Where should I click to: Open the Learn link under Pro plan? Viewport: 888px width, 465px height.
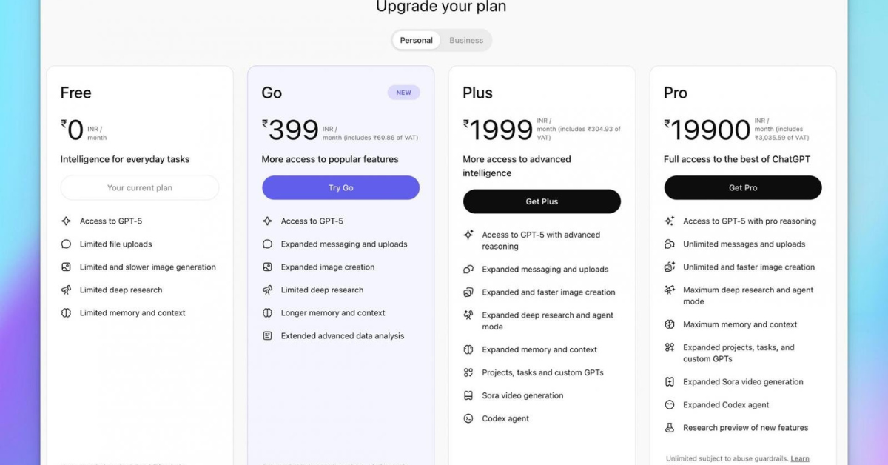[800, 459]
